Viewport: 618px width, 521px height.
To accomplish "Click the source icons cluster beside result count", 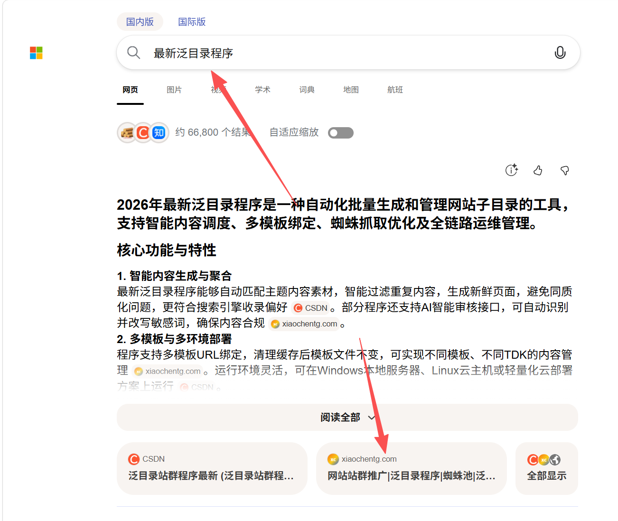I will coord(143,133).
